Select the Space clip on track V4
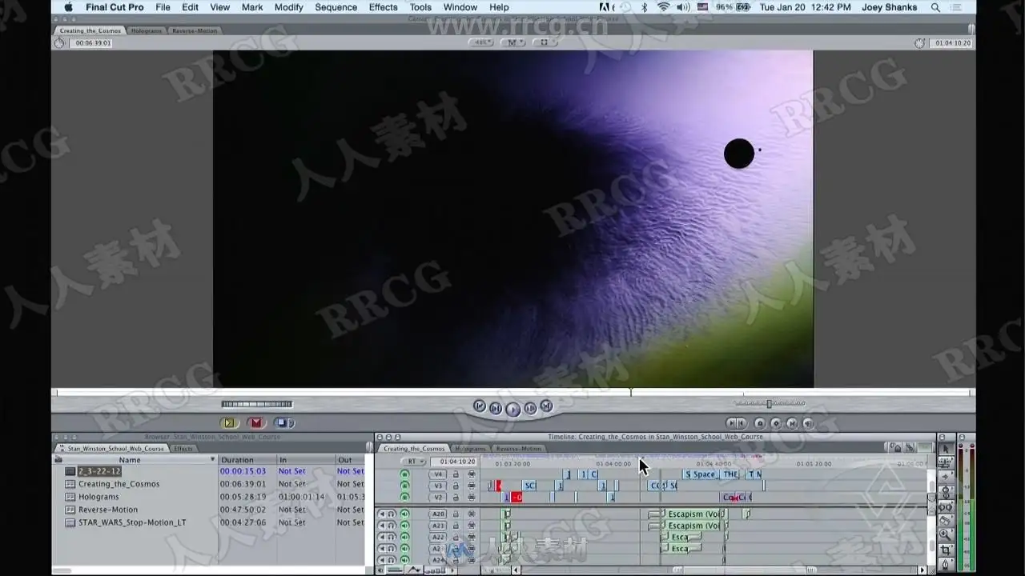Image resolution: width=1025 pixels, height=576 pixels. (x=704, y=474)
